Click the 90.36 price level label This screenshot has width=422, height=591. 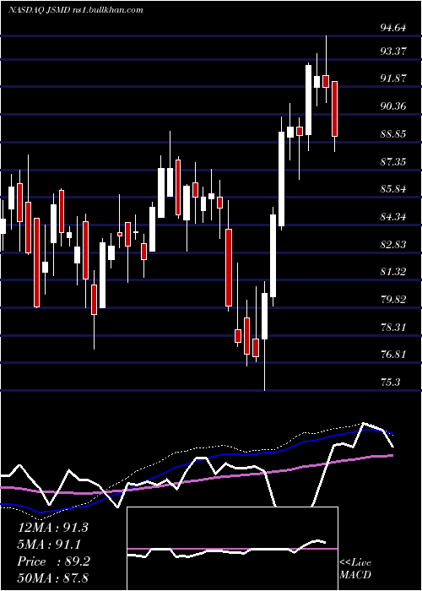393,106
